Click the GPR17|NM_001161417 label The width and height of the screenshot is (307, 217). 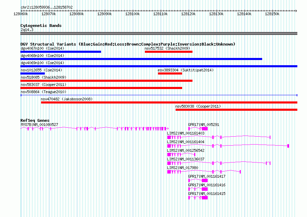tap(207, 176)
